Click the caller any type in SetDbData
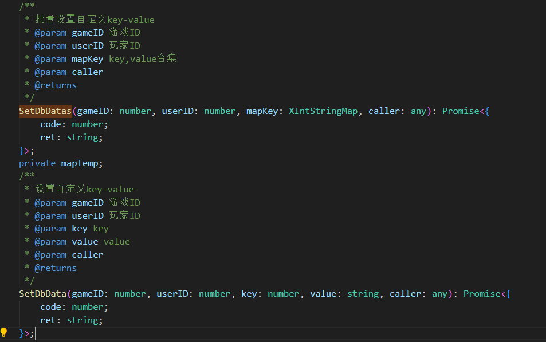Viewport: 546px width, 342px height. (x=439, y=294)
